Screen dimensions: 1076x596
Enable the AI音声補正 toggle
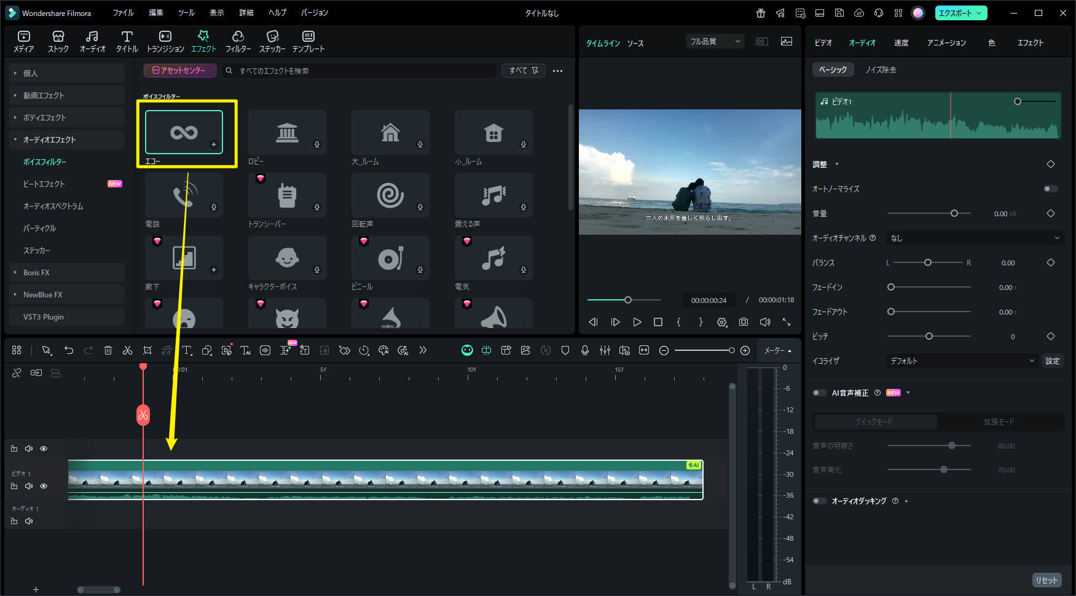[819, 393]
